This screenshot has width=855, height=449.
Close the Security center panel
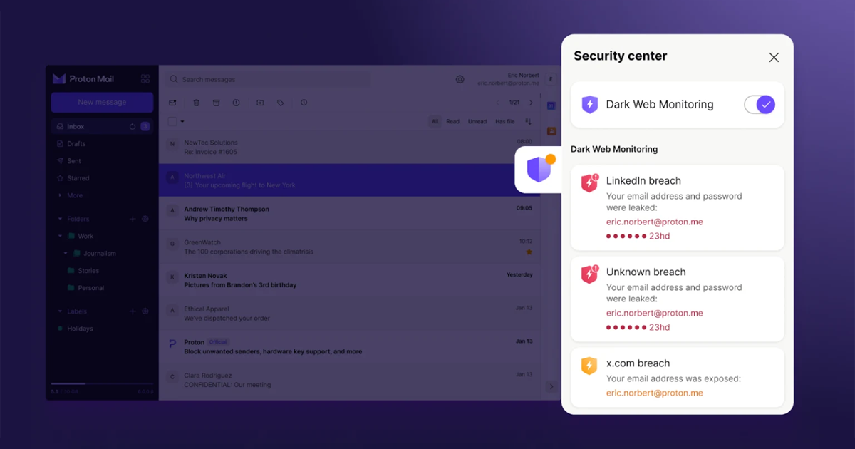[x=774, y=57]
